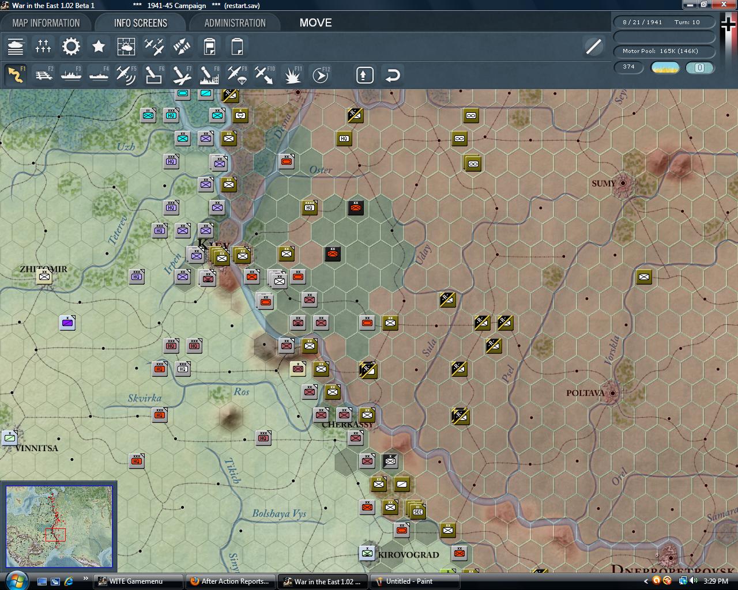Click the round diagonal-line button in the toolbar

[x=593, y=47]
